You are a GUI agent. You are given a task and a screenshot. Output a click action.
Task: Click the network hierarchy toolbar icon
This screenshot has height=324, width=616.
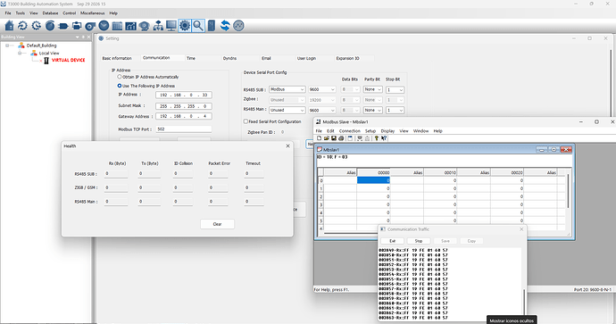coord(158,26)
